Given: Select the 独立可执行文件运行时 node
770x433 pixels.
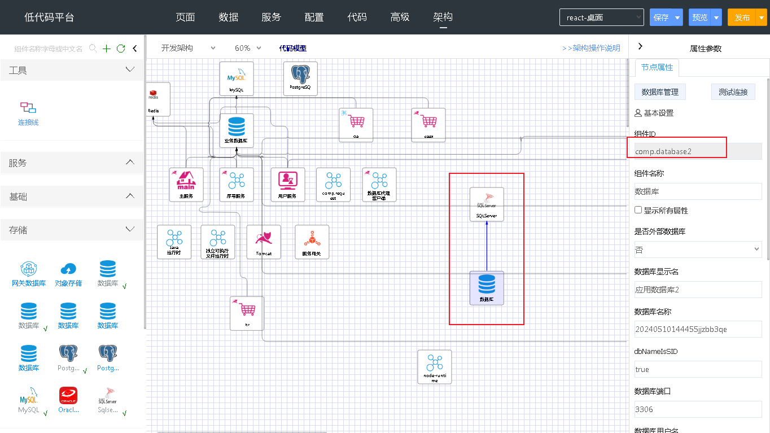Looking at the screenshot, I should 218,242.
